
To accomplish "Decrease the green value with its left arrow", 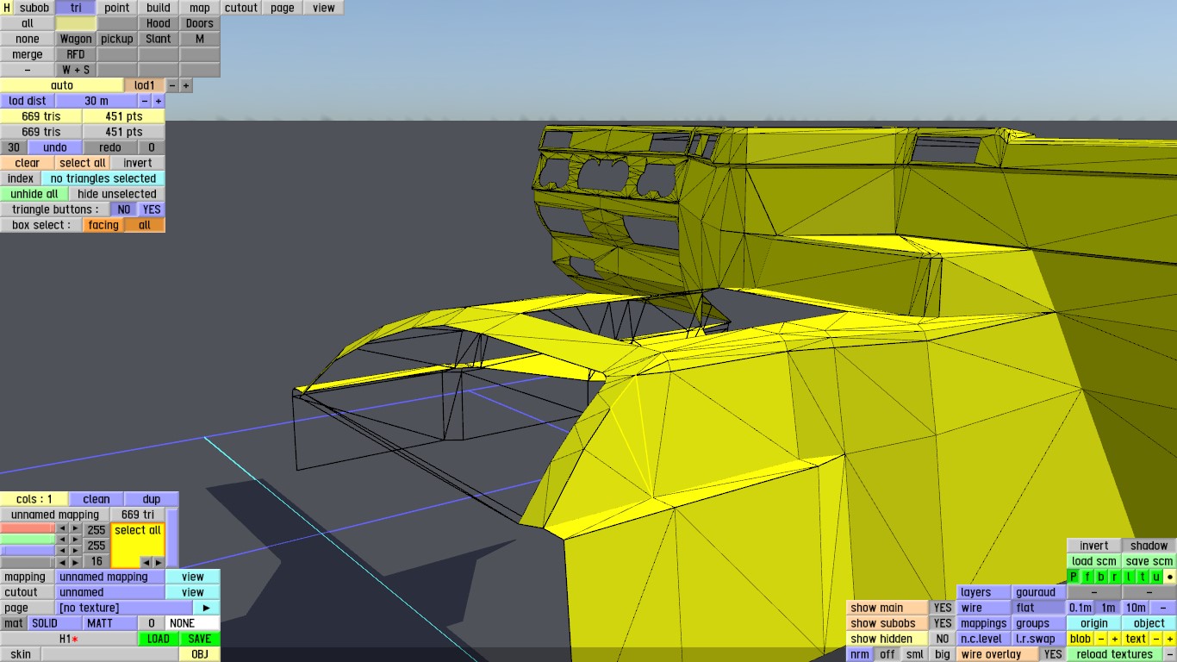I will pyautogui.click(x=62, y=540).
